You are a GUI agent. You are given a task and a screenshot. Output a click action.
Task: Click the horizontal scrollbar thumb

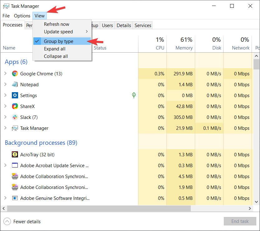point(99,209)
